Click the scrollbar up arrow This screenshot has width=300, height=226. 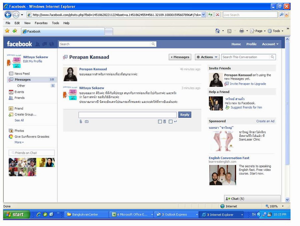click(x=287, y=39)
